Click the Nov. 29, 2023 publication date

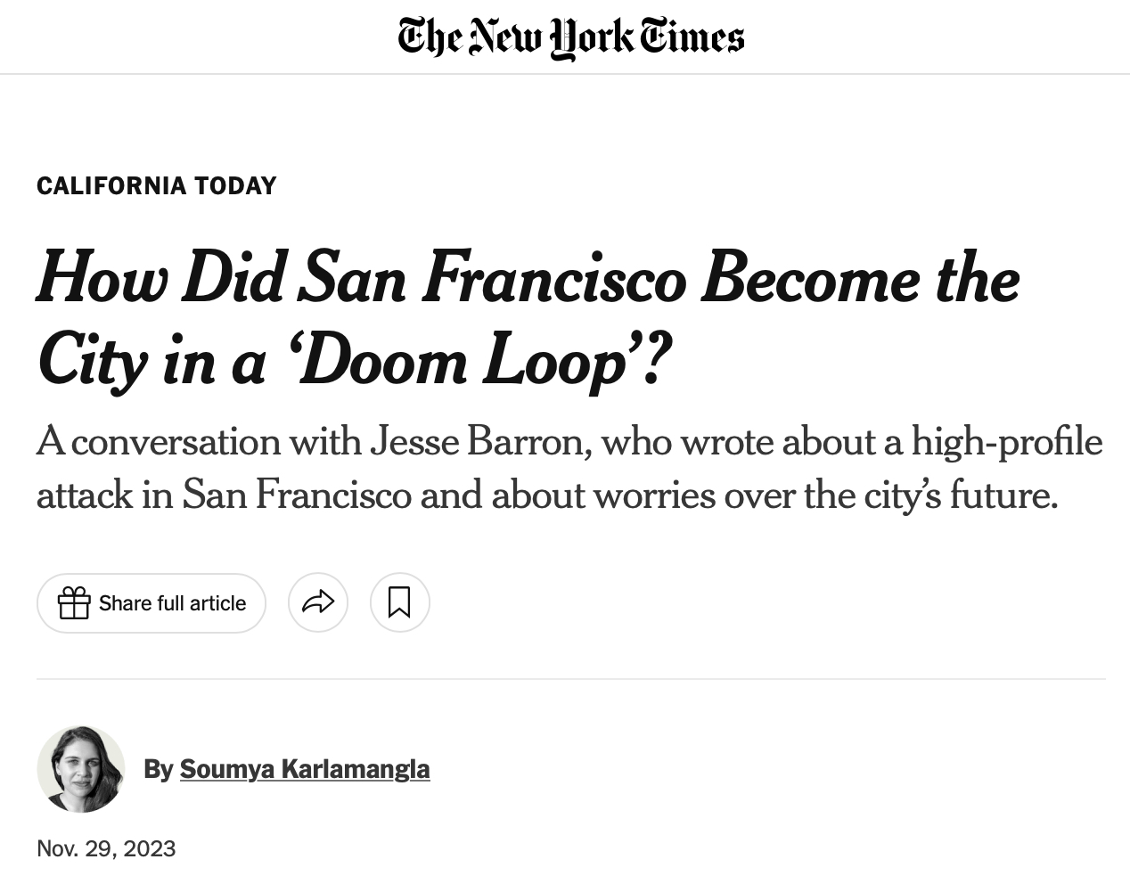[106, 847]
